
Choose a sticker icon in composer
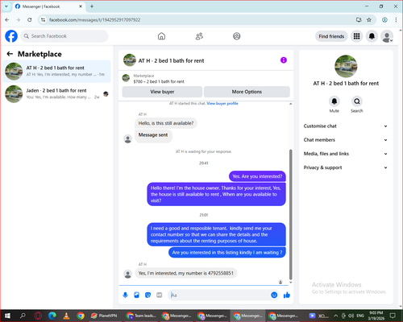pyautogui.click(x=147, y=295)
